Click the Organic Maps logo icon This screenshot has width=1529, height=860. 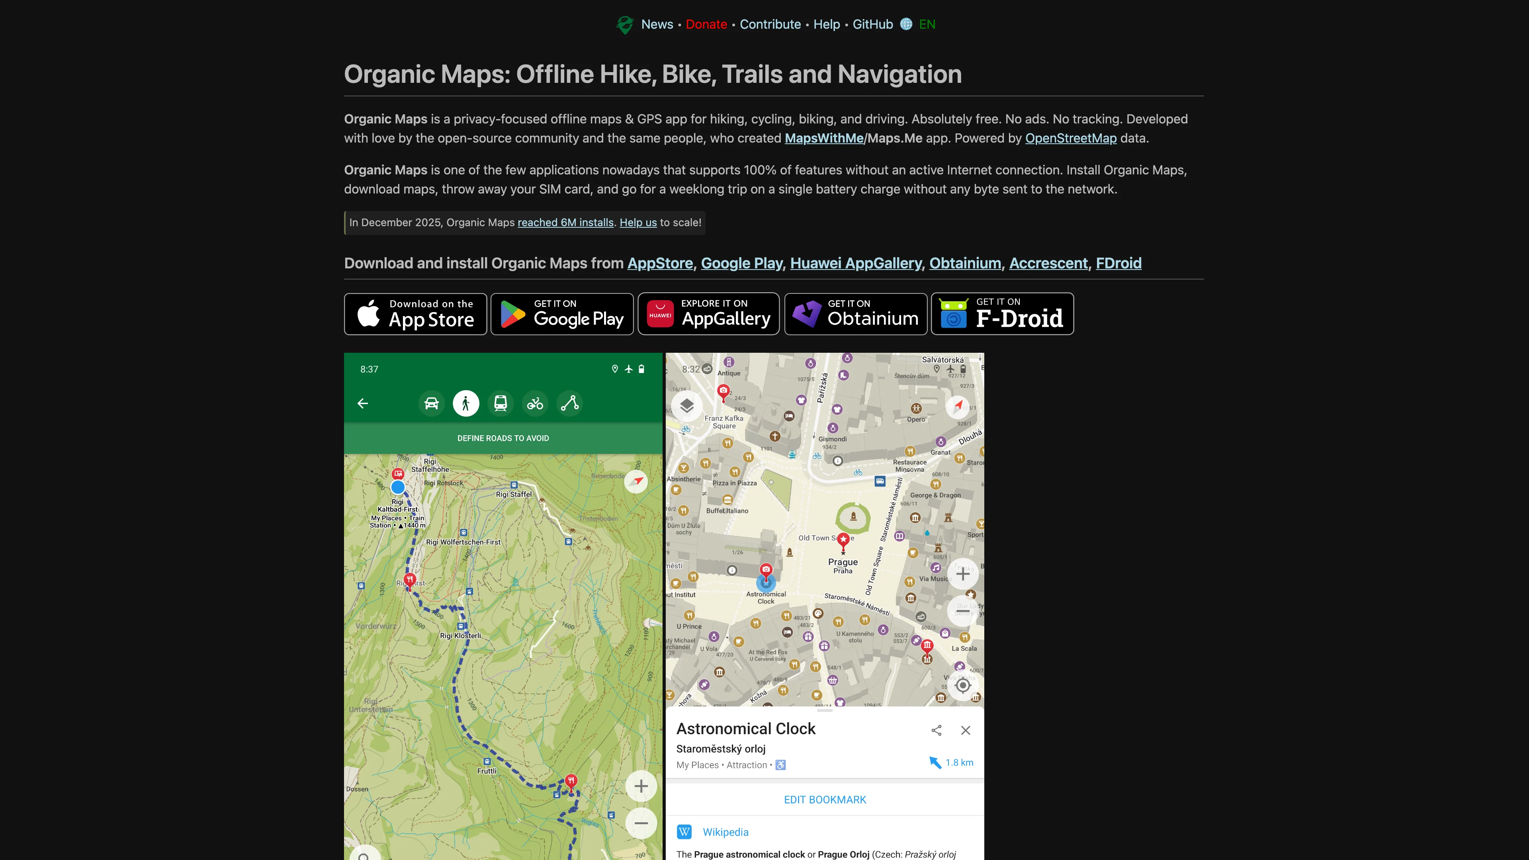[x=624, y=24]
